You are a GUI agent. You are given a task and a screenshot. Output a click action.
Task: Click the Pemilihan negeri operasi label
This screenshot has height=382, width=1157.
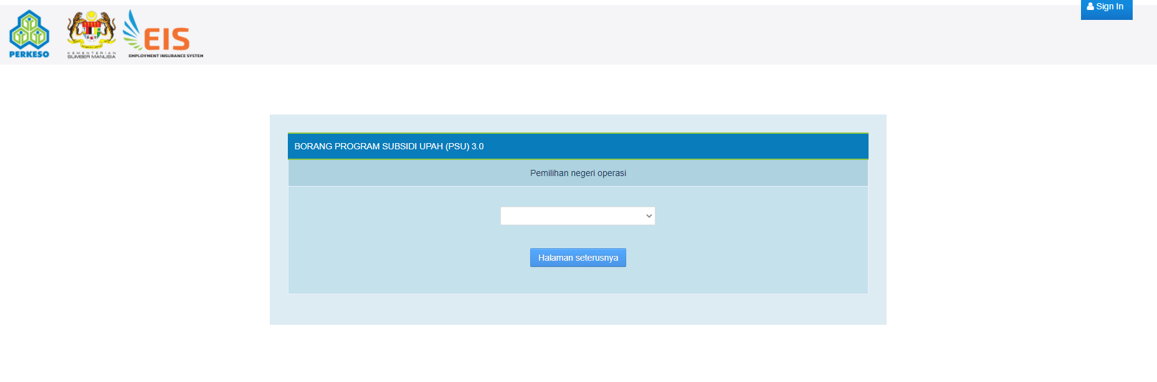pos(578,173)
